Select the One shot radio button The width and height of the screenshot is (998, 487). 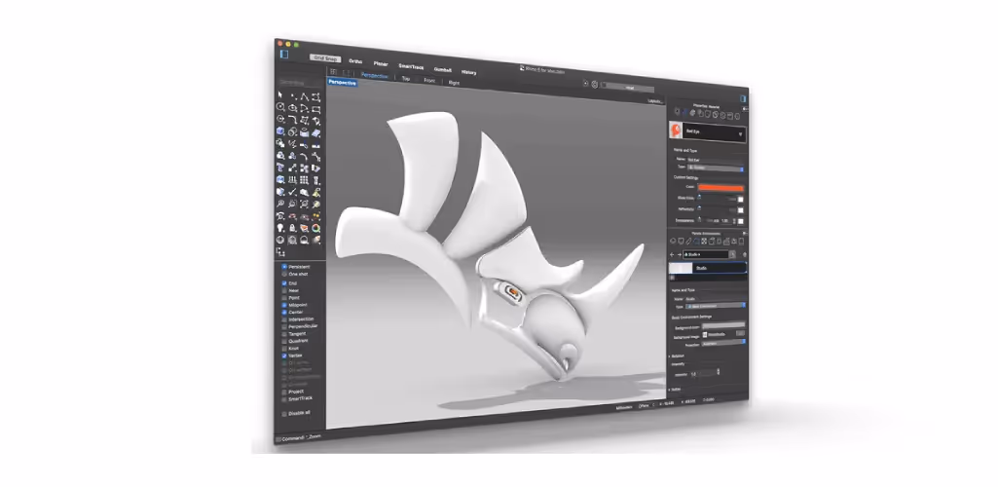coord(284,274)
